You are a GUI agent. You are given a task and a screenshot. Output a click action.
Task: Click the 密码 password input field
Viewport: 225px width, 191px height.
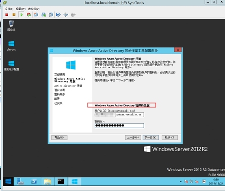pyautogui.click(x=119, y=126)
